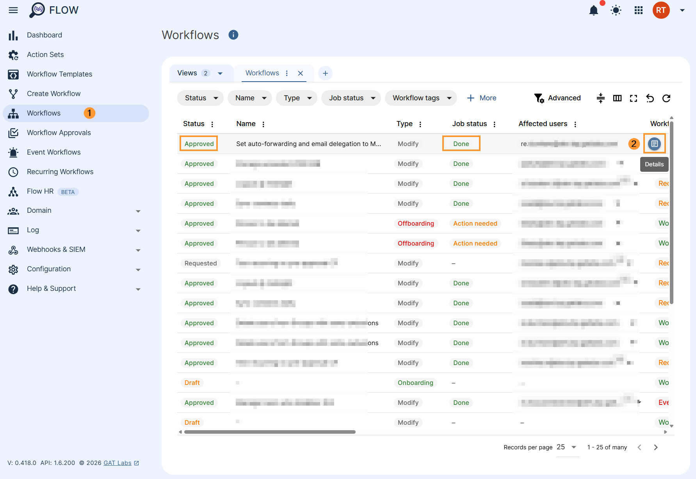Open the GAT Labs link at bottom left
The height and width of the screenshot is (479, 696).
point(117,463)
